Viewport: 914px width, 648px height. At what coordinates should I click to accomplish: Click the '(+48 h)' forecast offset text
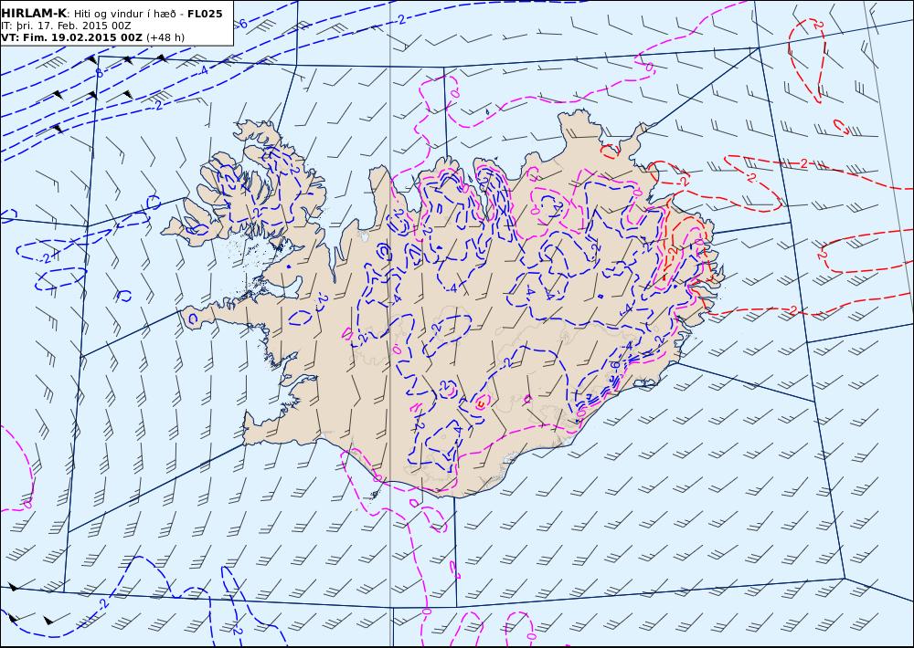[165, 37]
